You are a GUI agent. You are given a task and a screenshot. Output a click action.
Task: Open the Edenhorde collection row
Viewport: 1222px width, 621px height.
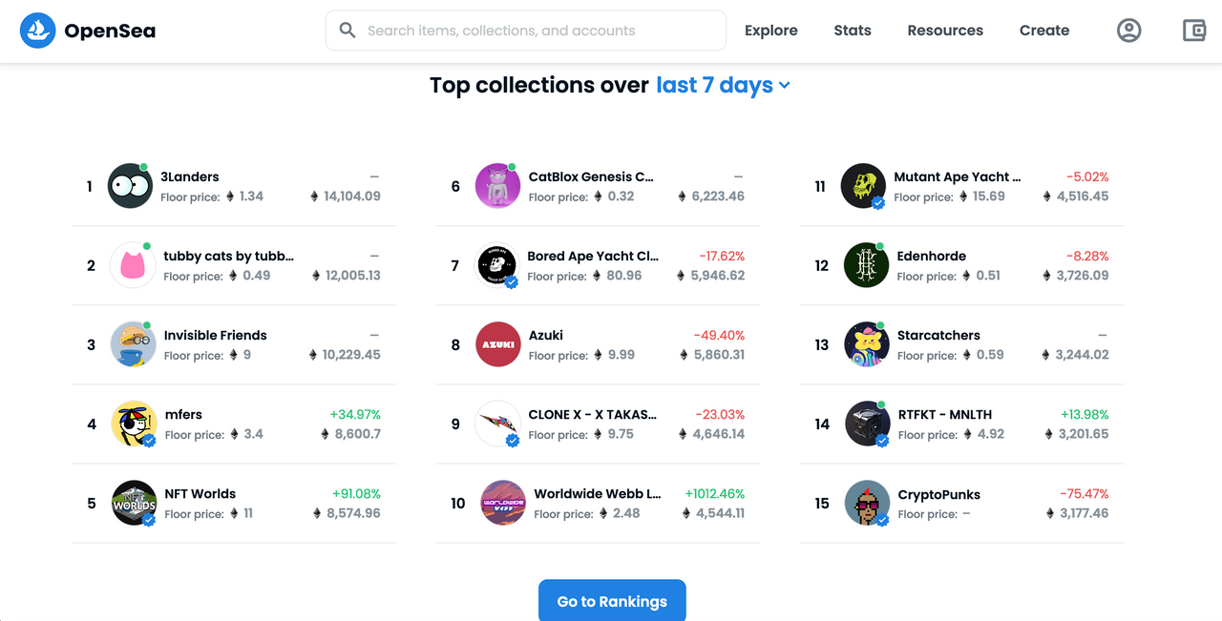pos(962,265)
